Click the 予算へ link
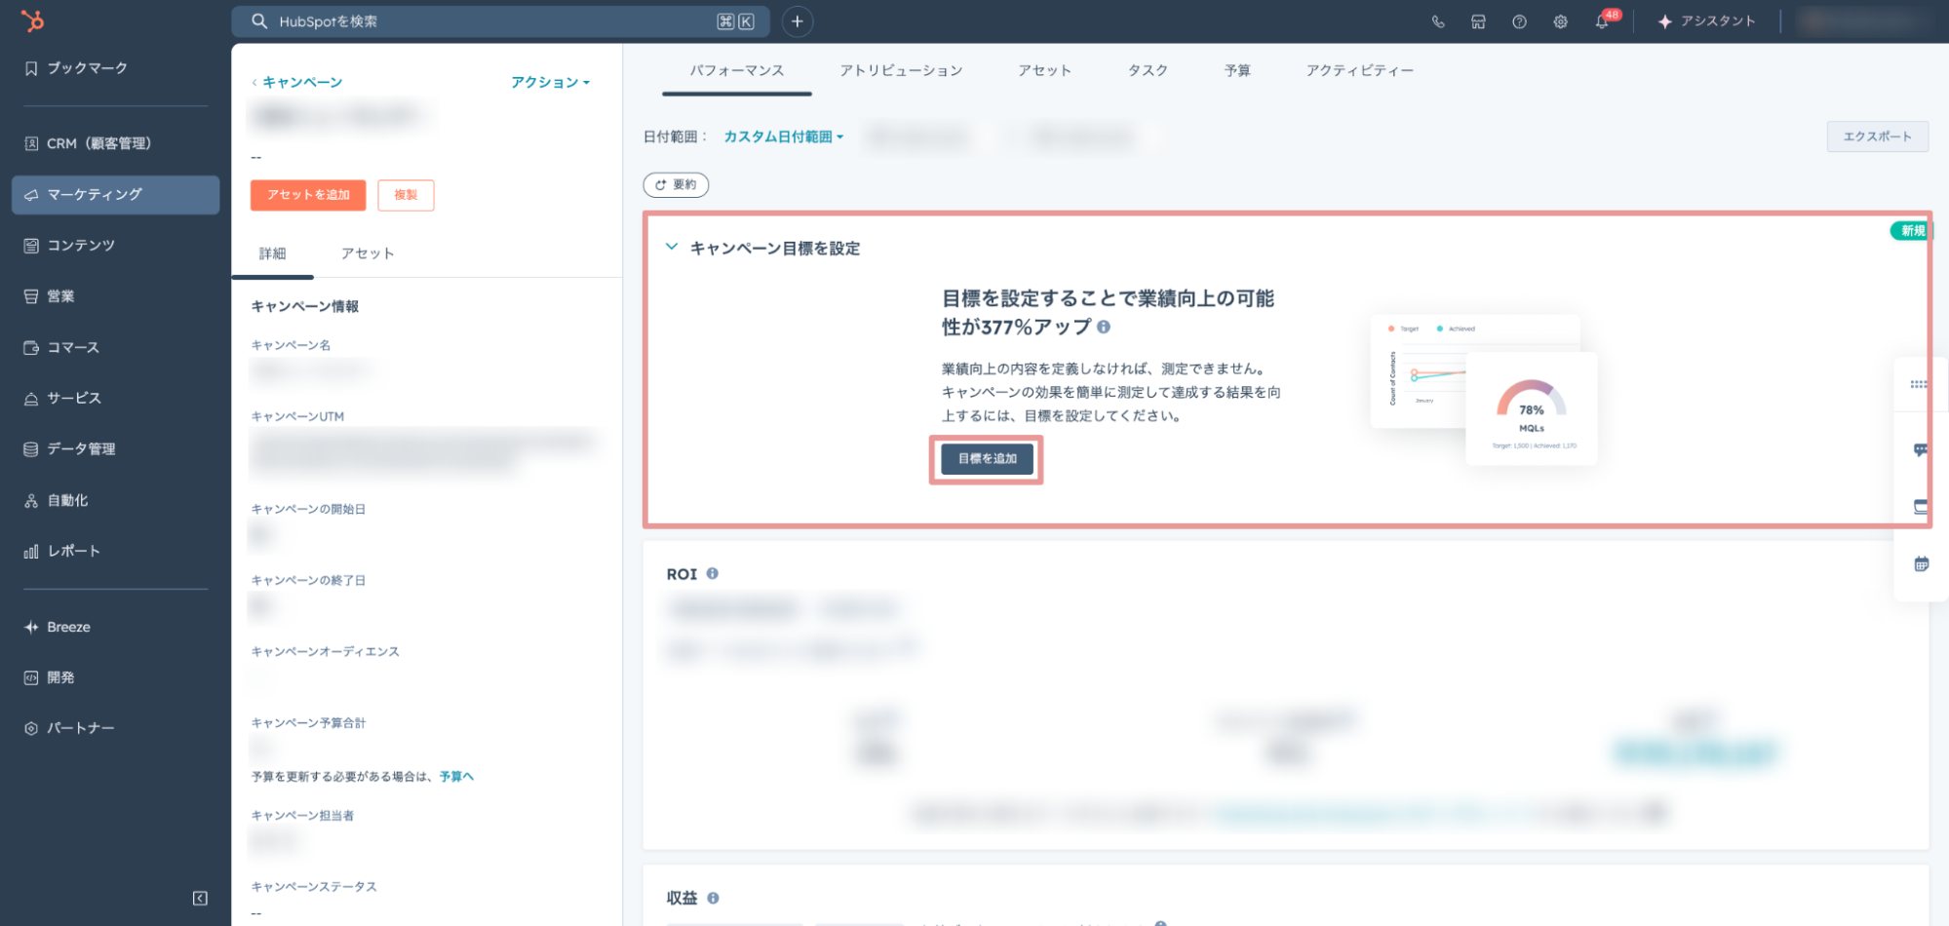 pos(456,777)
